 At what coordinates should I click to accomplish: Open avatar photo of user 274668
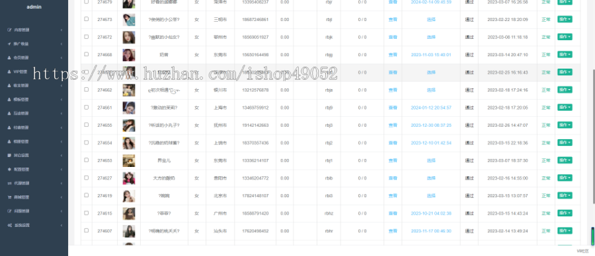129,55
